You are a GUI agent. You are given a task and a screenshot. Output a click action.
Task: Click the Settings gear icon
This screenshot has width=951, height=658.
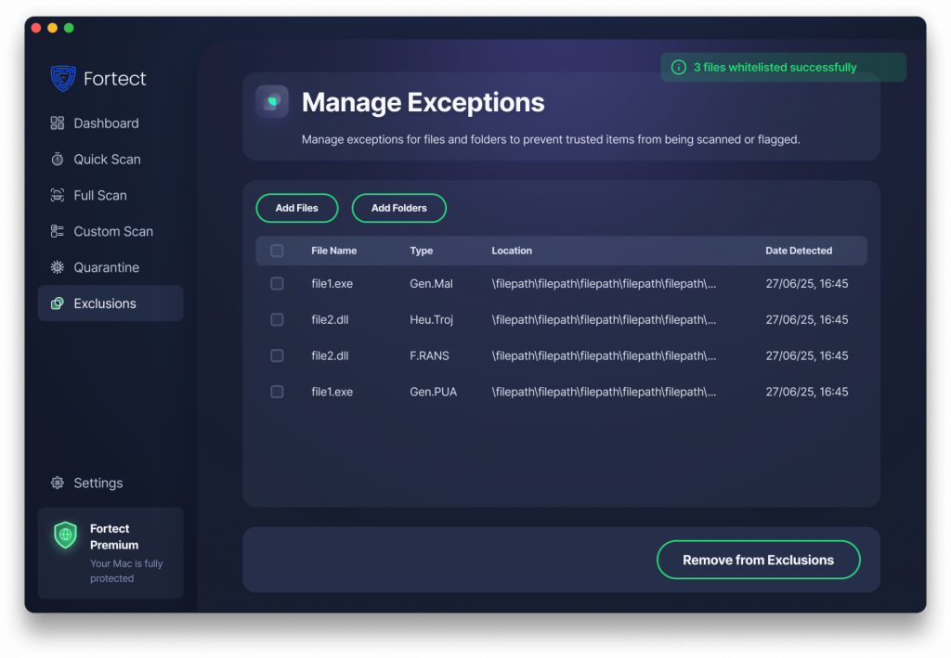(x=57, y=483)
